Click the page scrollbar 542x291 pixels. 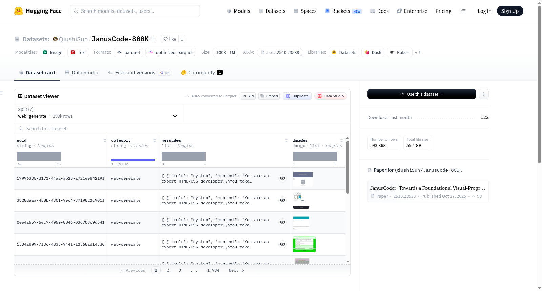pos(539,84)
